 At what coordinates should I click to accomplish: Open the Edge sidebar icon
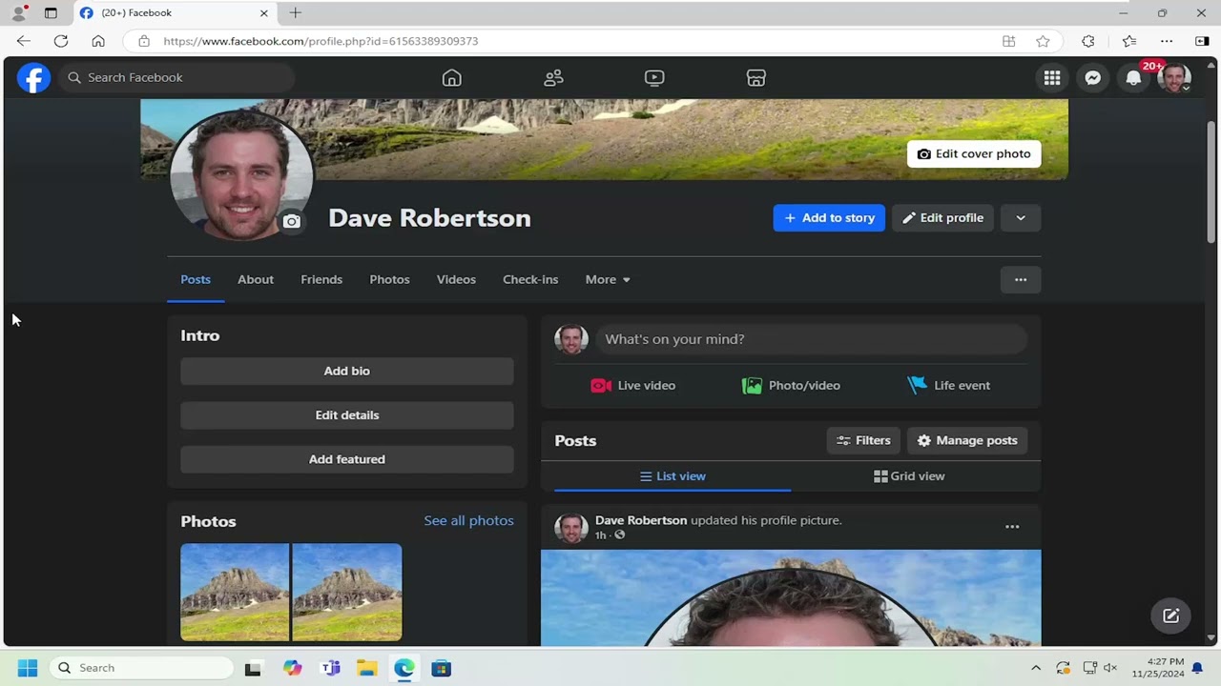(1202, 41)
